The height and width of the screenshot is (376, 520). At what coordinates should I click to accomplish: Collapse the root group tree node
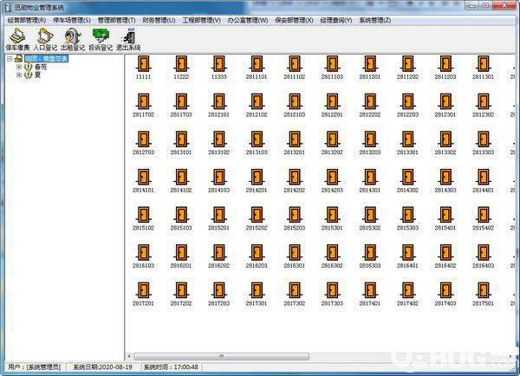point(10,59)
